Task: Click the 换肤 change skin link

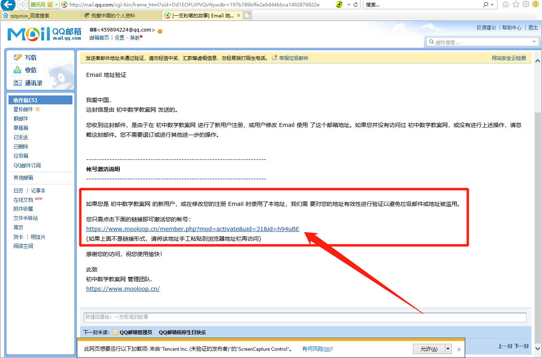Action: pos(135,38)
